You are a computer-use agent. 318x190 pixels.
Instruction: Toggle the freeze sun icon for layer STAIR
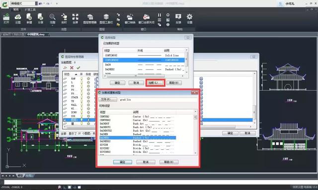[x=88, y=97]
